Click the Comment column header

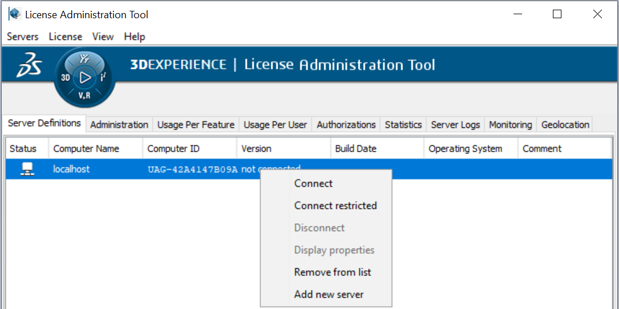coord(565,149)
